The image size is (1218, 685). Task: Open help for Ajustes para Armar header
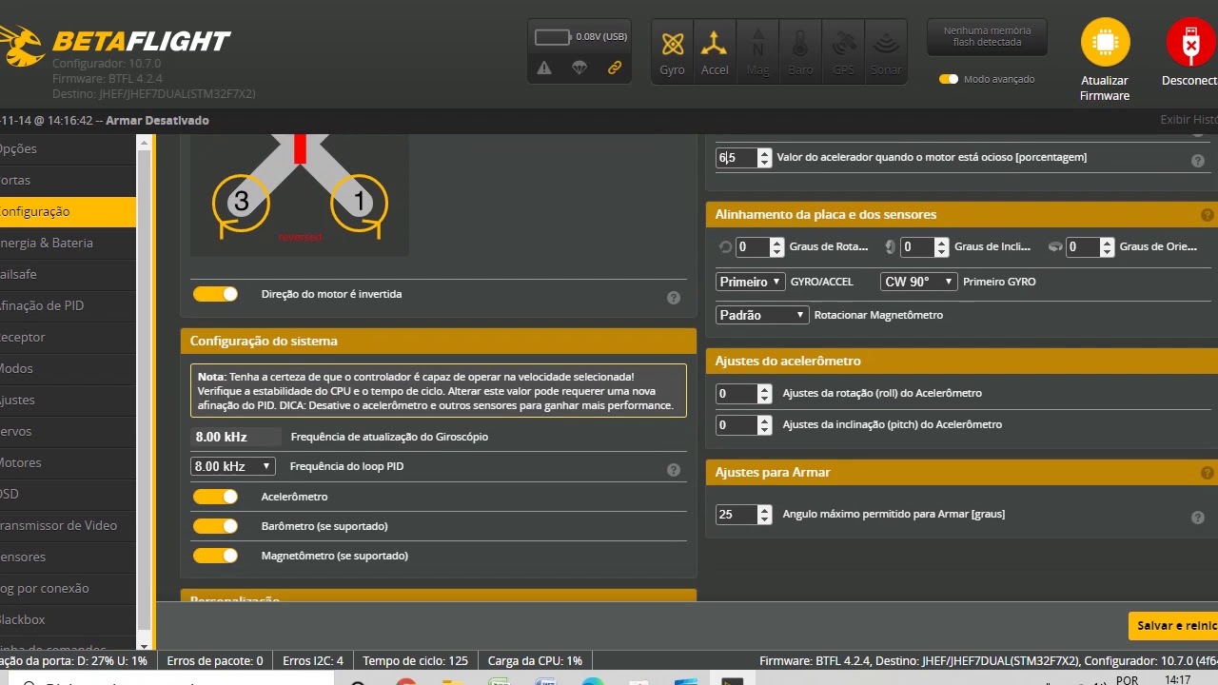click(1208, 473)
